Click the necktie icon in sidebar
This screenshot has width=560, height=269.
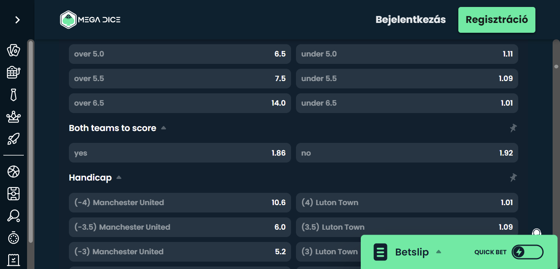click(x=14, y=95)
